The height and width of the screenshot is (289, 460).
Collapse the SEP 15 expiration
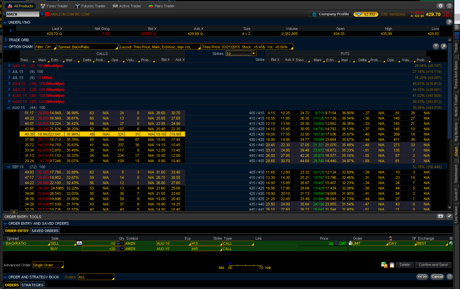[9, 167]
